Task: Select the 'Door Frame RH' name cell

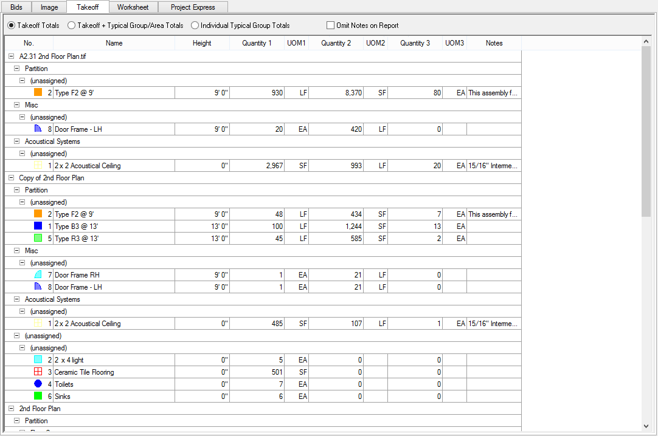Action: (114, 274)
